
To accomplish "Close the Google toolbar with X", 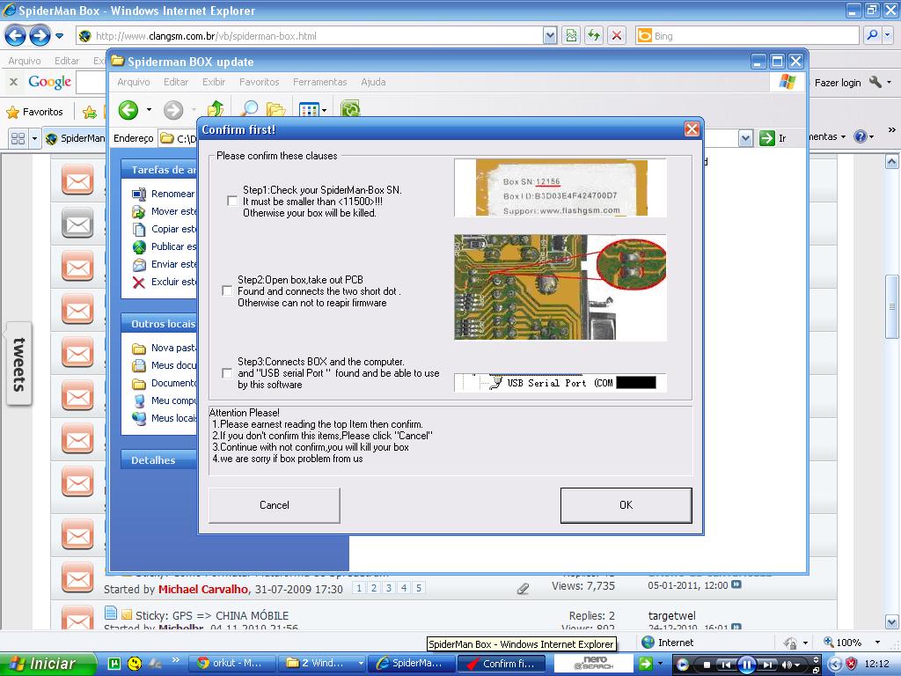I will [14, 82].
